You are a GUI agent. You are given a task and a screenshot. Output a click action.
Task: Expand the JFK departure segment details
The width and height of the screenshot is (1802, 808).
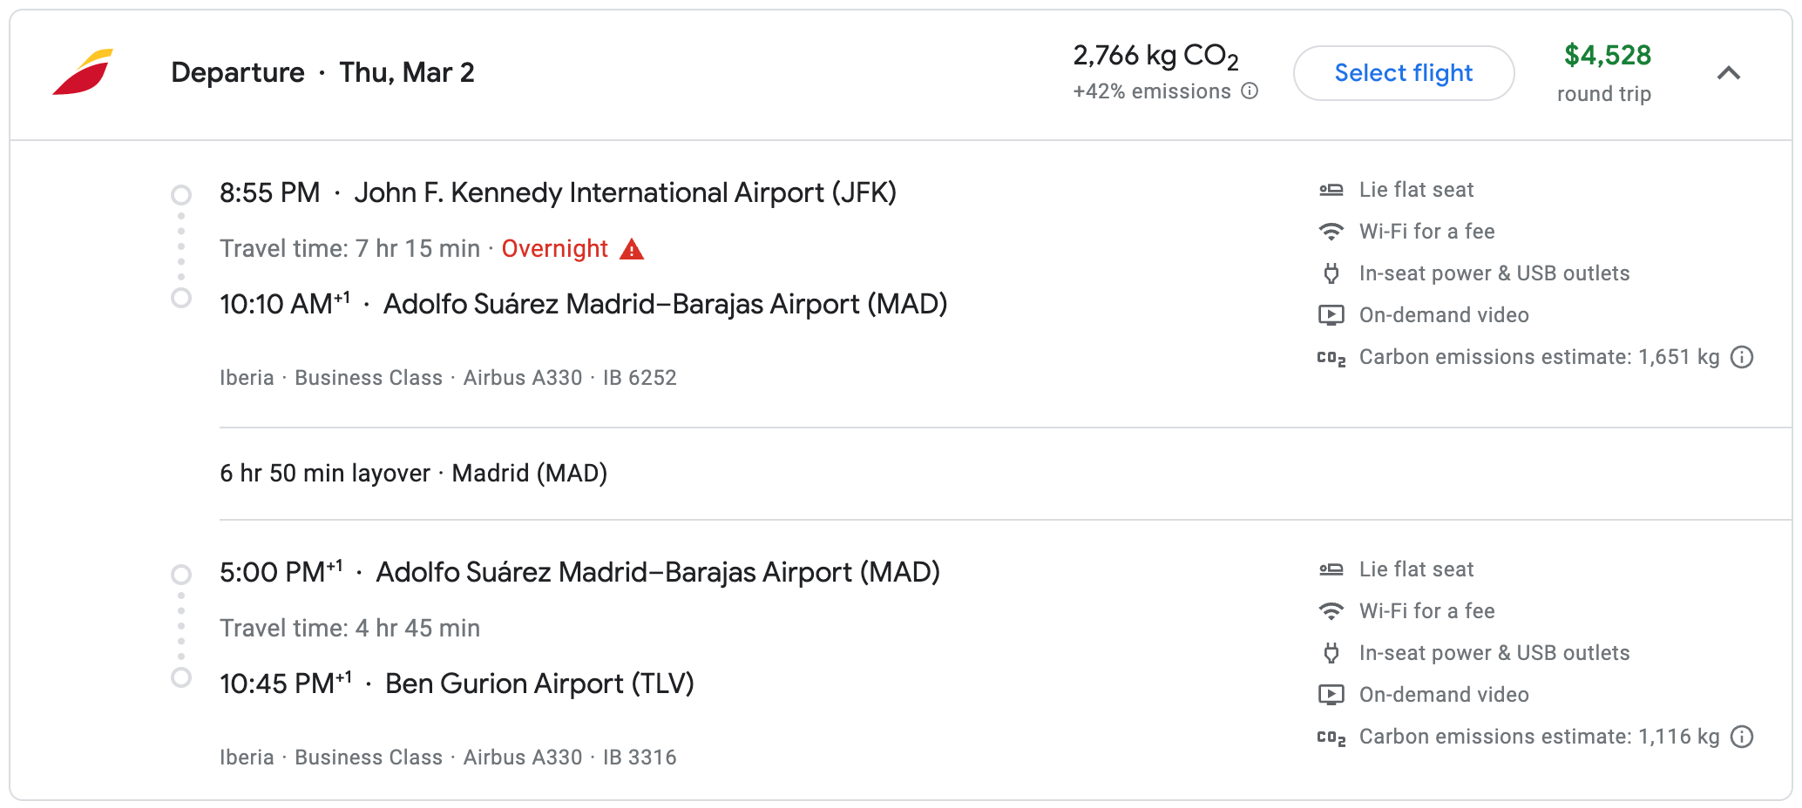click(x=181, y=193)
